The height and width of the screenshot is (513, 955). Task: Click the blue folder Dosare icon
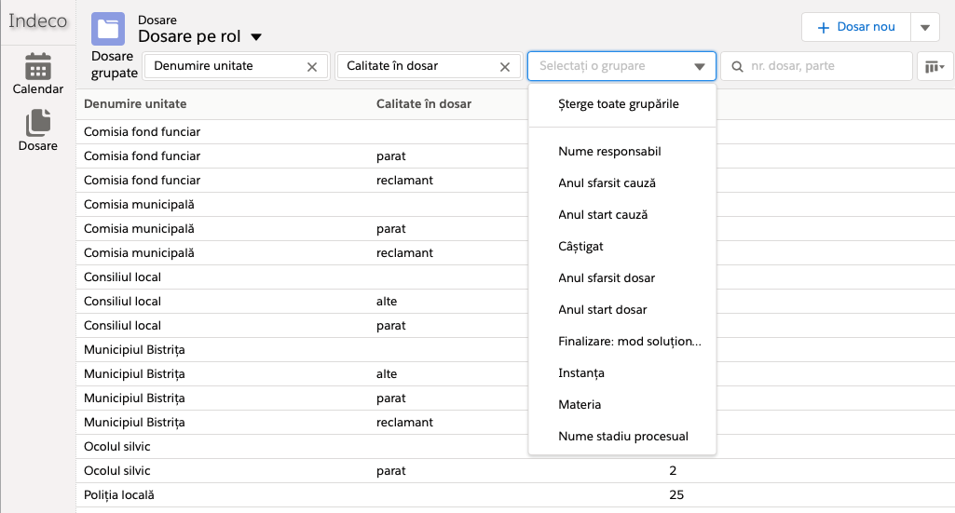pos(108,29)
